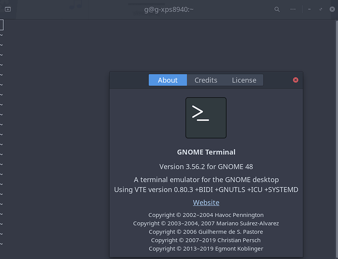Switch to the License tab
Viewport: 338px width, 259px height.
244,80
